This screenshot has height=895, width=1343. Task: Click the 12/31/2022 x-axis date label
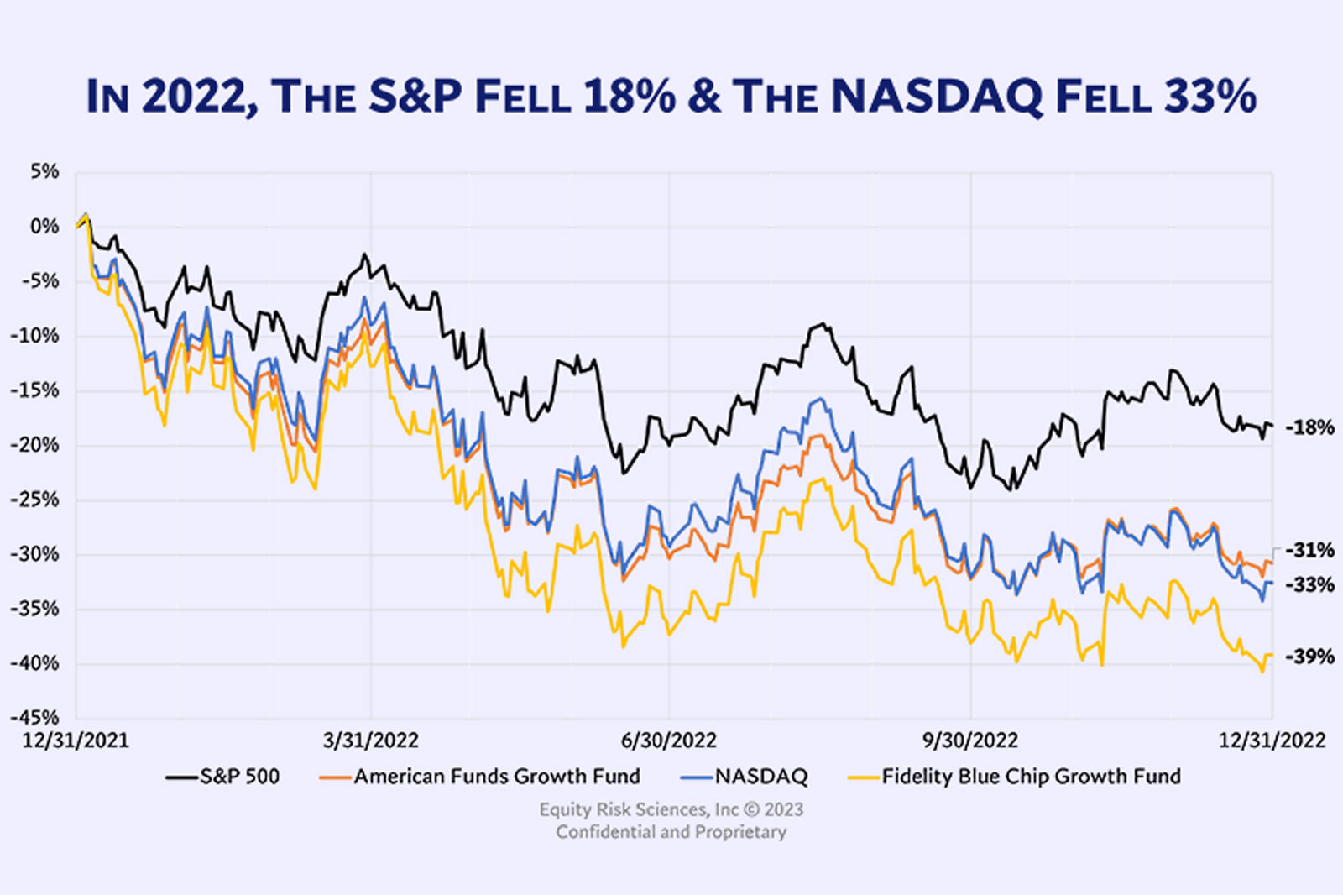point(1272,741)
